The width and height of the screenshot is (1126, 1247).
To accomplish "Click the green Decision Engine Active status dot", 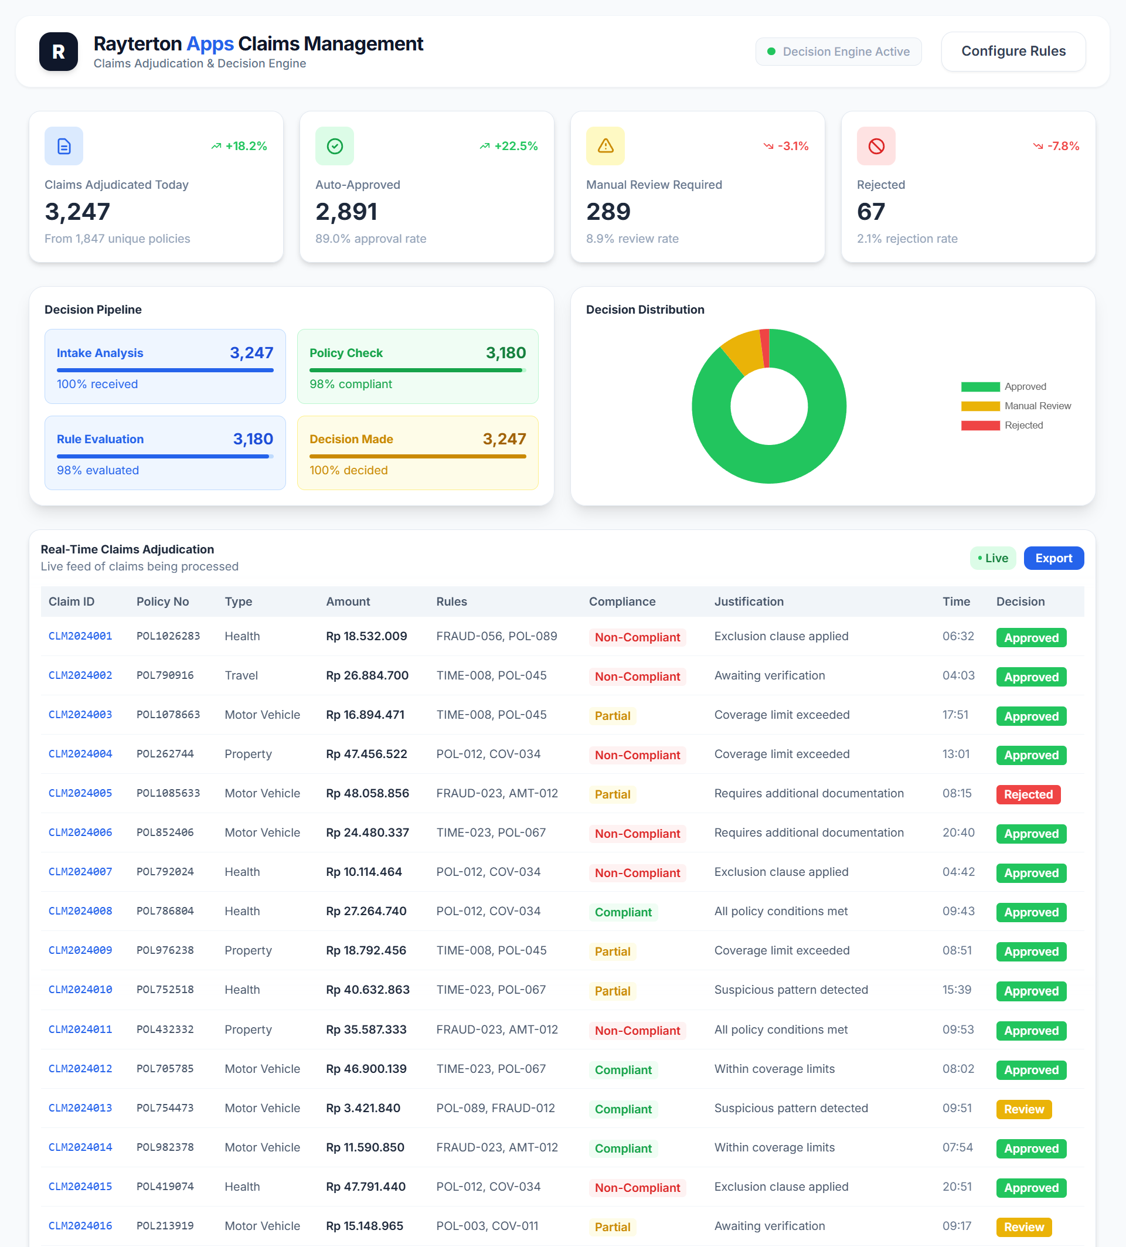I will coord(771,52).
